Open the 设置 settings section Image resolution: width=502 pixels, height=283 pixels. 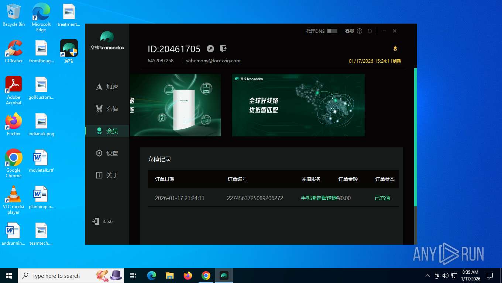pos(107,153)
